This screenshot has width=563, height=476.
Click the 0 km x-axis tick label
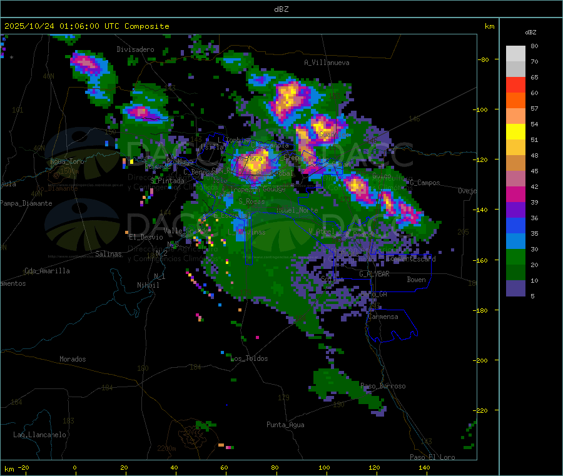pyautogui.click(x=74, y=467)
